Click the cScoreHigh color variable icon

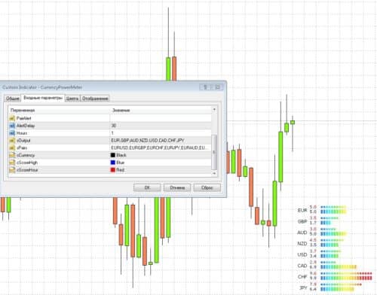(x=12, y=163)
